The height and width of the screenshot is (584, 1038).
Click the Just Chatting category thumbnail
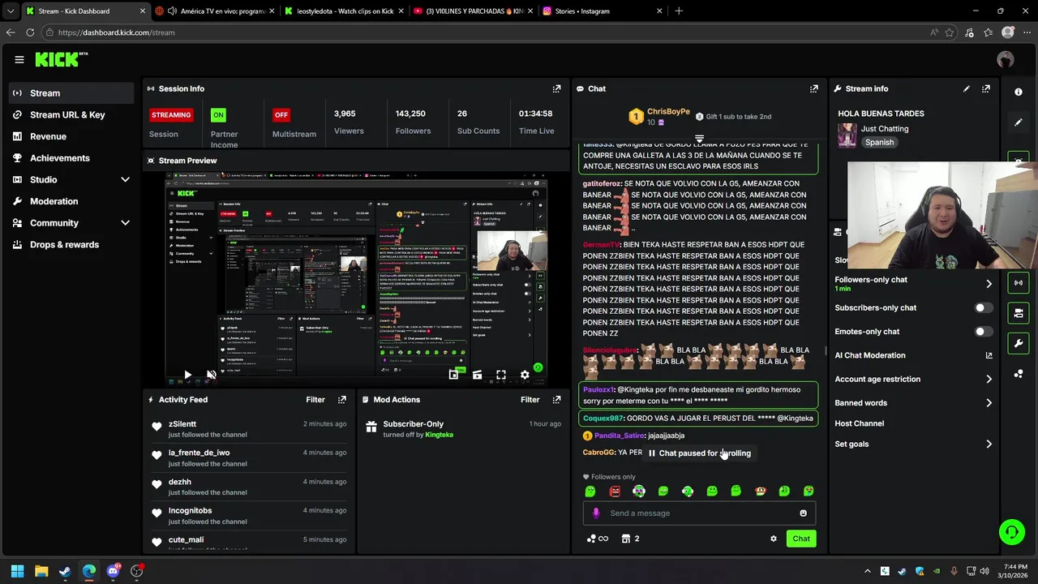pos(847,135)
